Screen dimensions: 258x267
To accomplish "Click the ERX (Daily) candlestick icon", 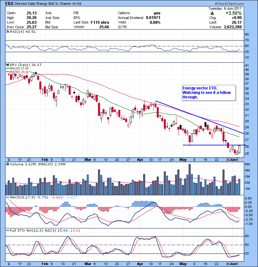I will click(x=7, y=65).
